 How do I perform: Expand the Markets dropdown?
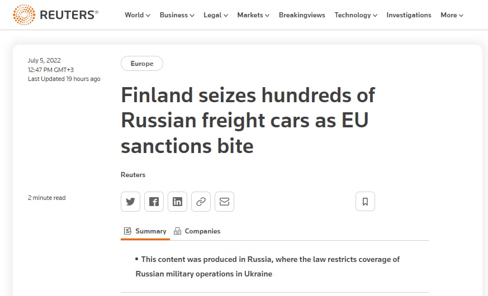[x=253, y=15]
